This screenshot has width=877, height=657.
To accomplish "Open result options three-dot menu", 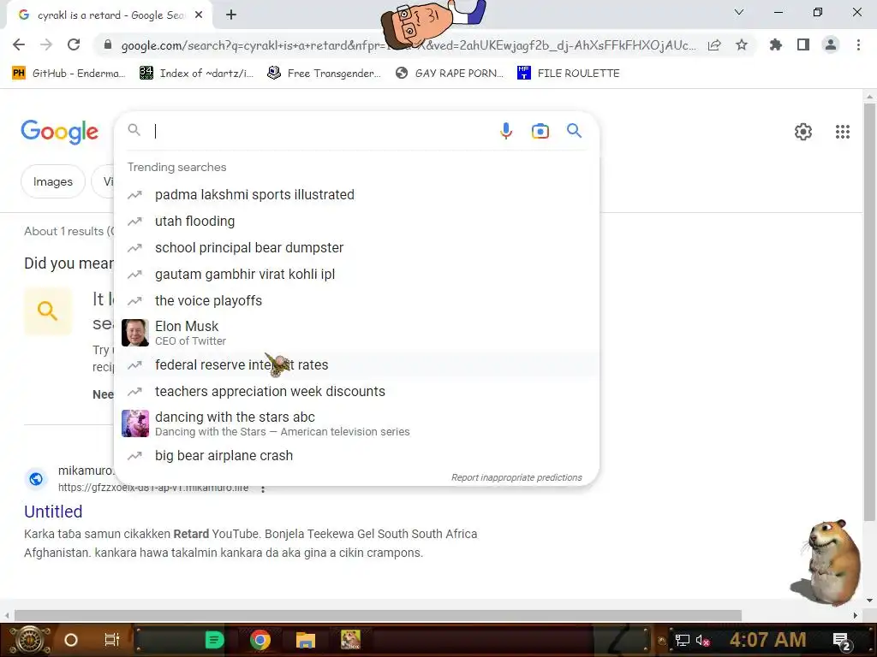I will coord(263,488).
